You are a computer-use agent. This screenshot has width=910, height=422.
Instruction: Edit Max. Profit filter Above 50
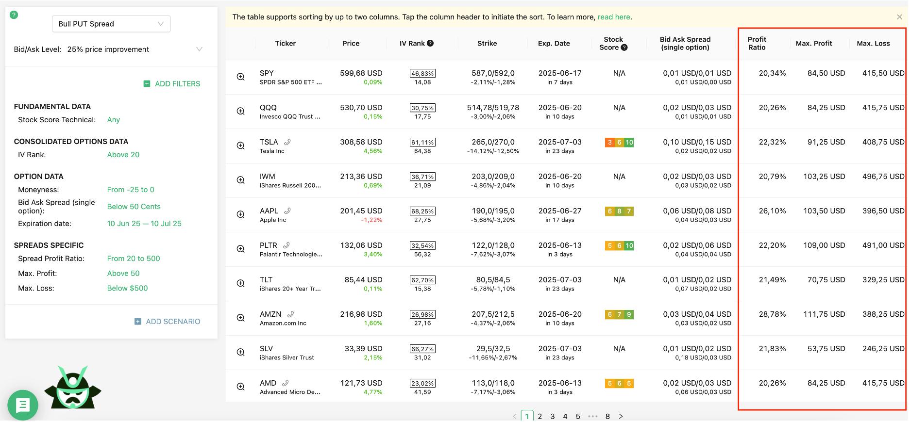[123, 274]
